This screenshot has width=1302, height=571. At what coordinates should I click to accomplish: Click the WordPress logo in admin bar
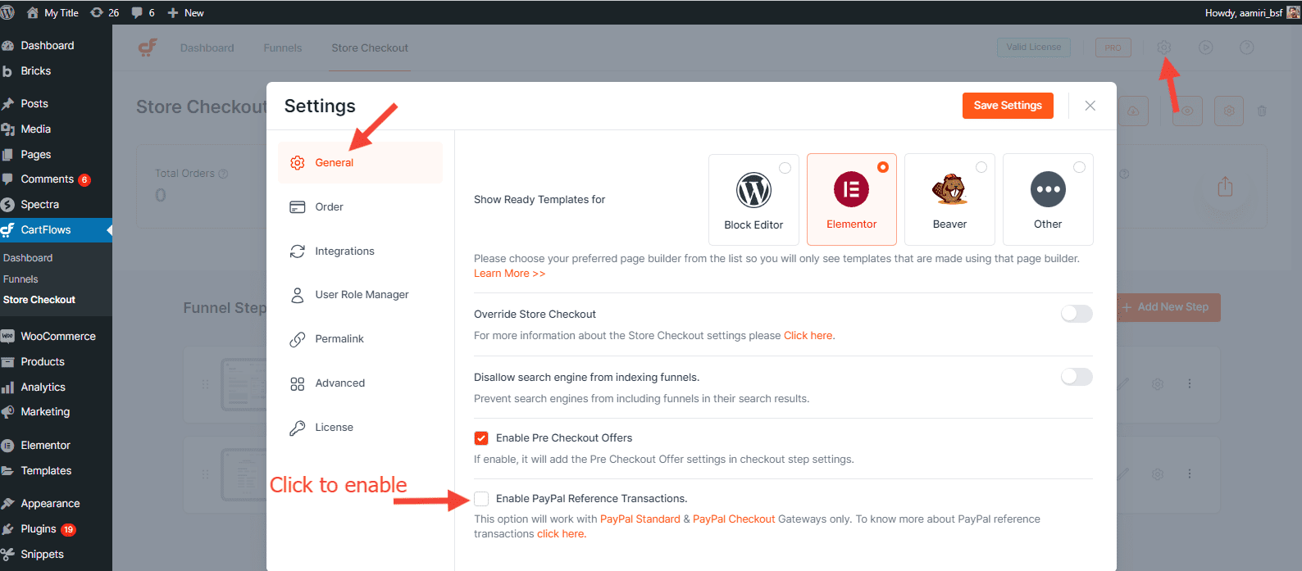pos(8,12)
